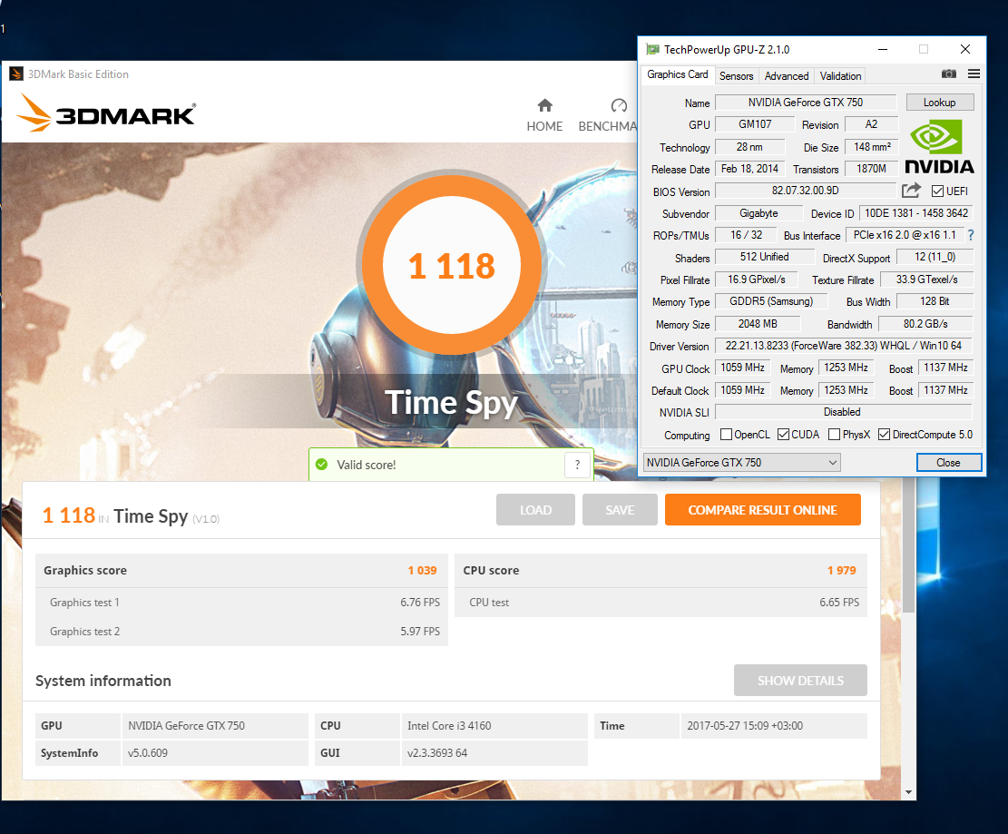Click the Subvendor Gigabyte field
1008x834 pixels.
pyautogui.click(x=758, y=213)
